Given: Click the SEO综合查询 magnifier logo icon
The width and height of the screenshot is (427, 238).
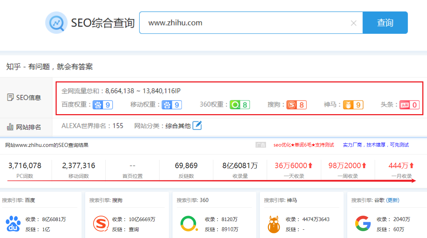Looking at the screenshot, I should pos(56,23).
